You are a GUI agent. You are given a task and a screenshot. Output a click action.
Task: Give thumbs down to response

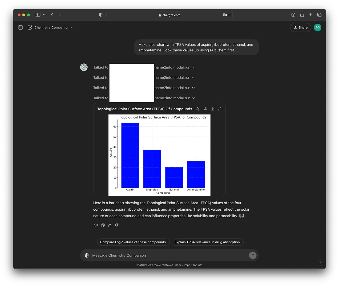coord(117,225)
